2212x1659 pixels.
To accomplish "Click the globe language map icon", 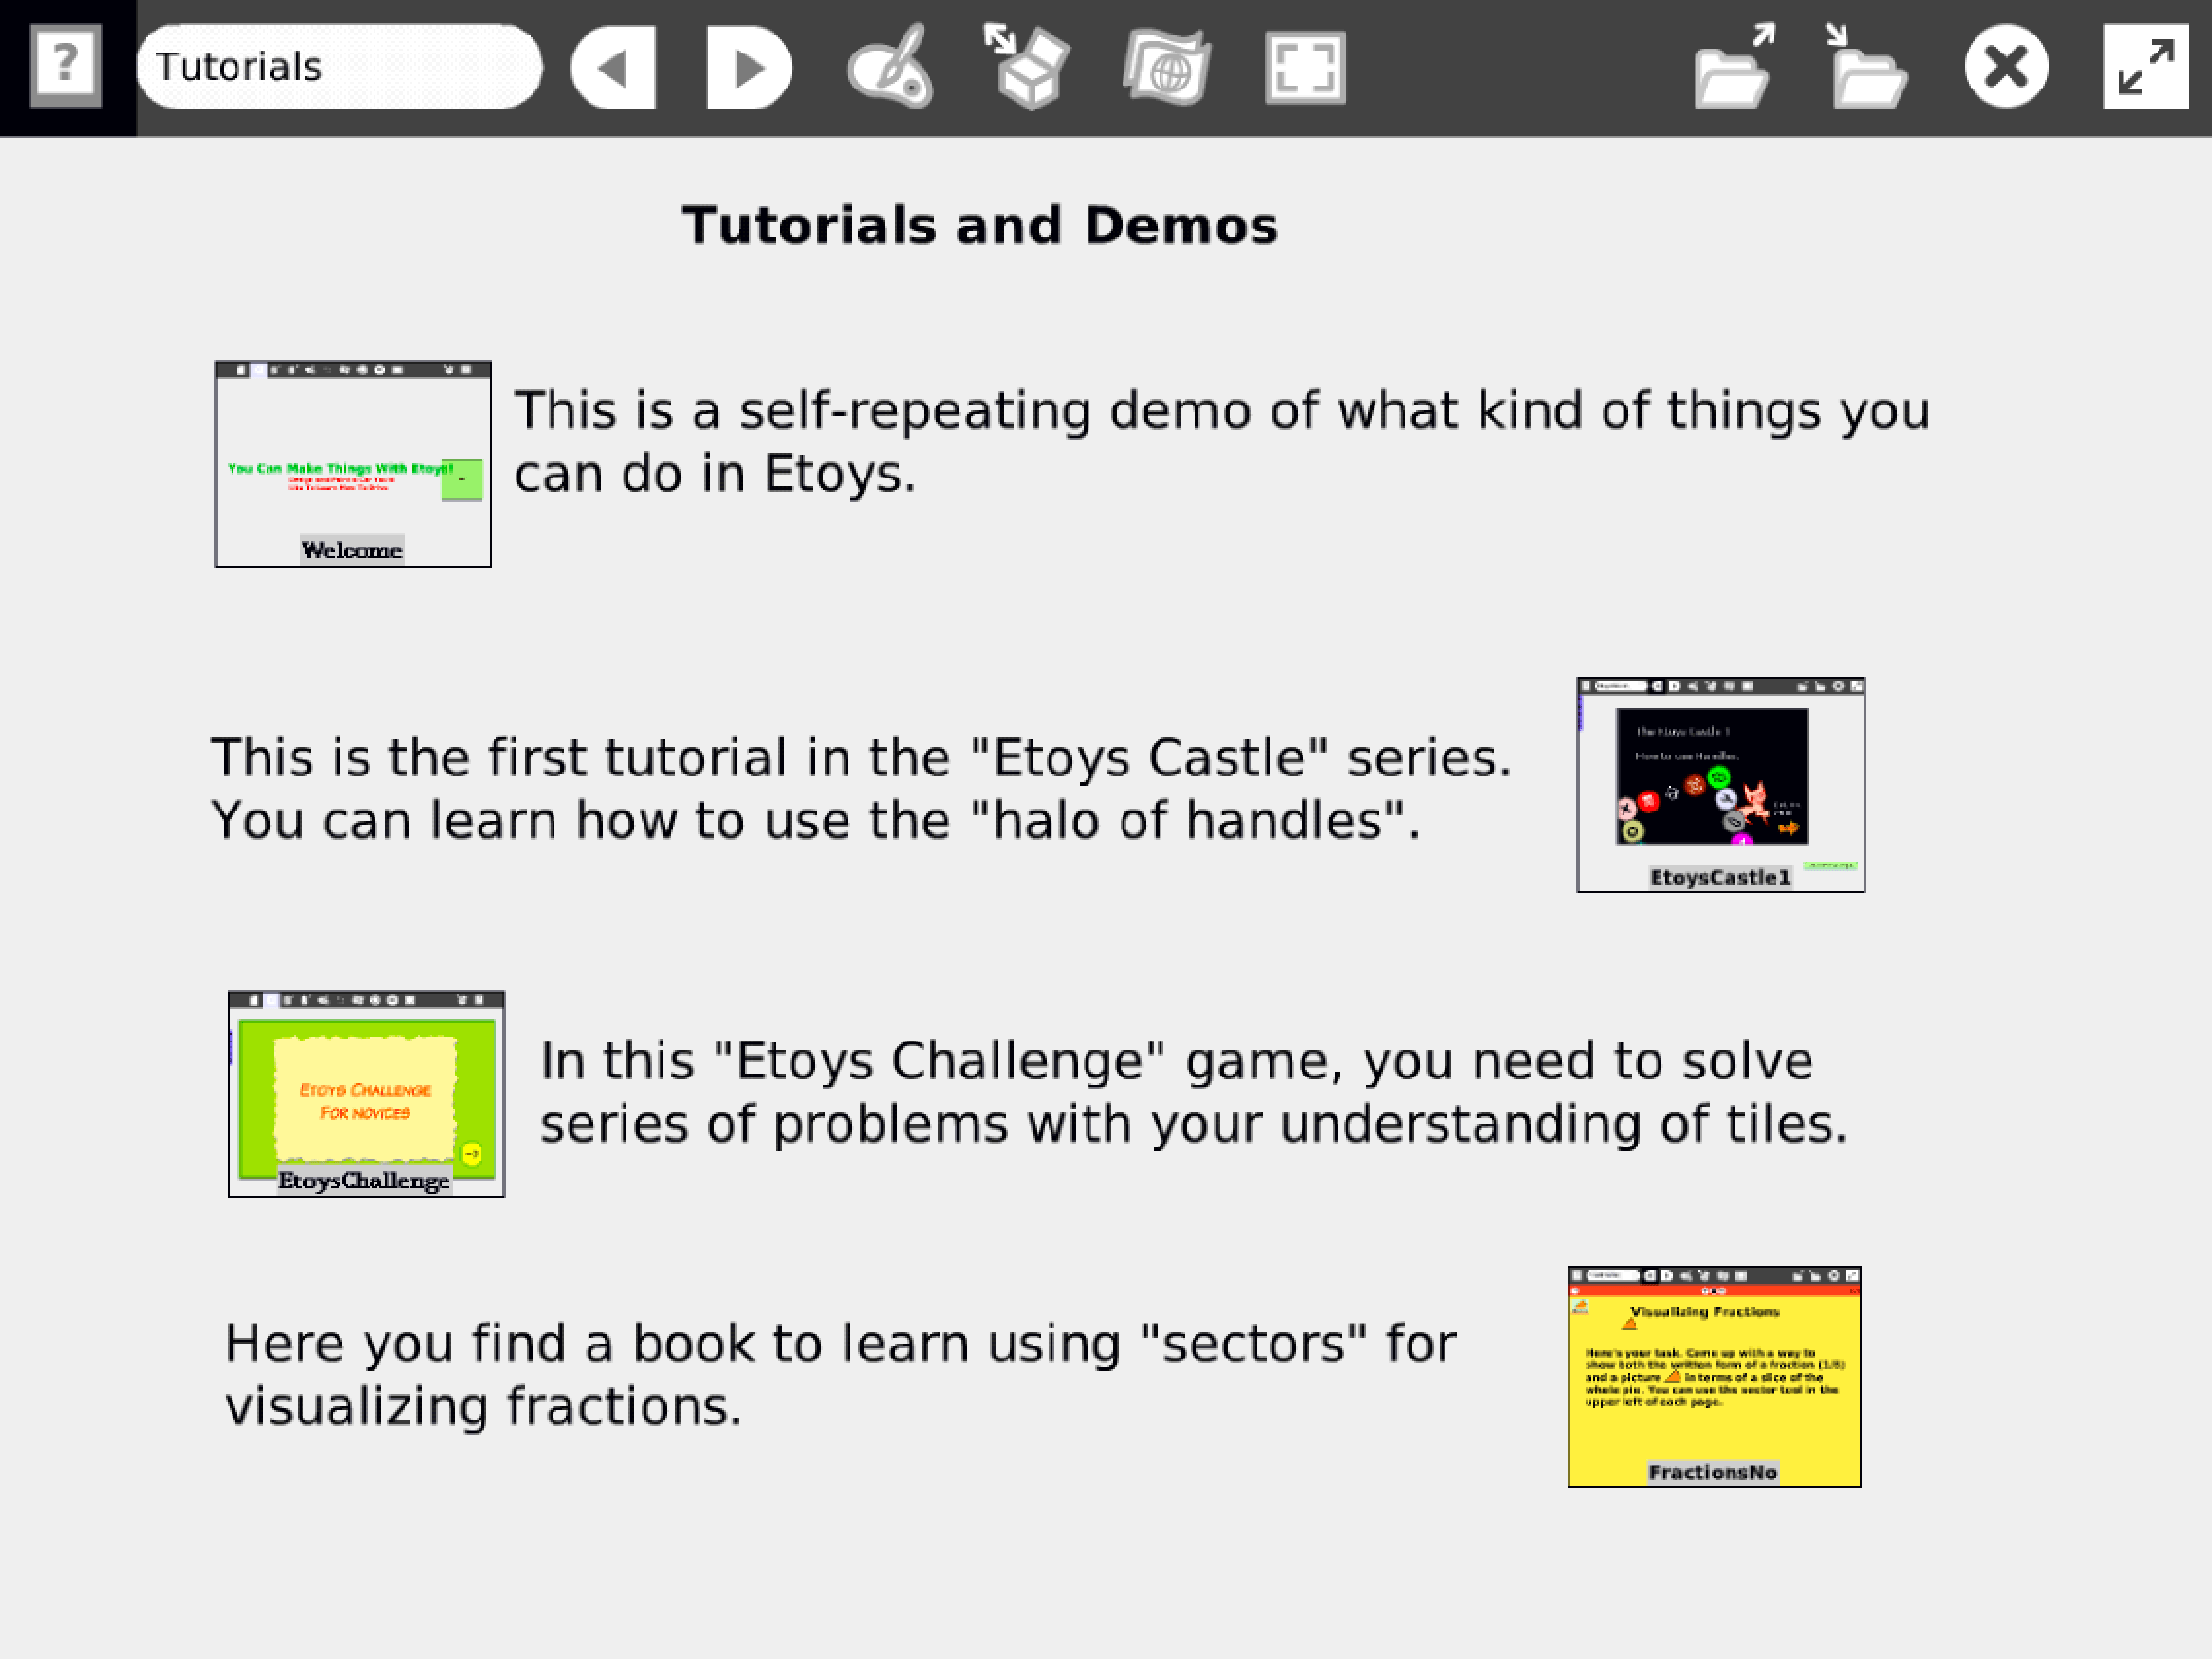I will (x=1167, y=67).
